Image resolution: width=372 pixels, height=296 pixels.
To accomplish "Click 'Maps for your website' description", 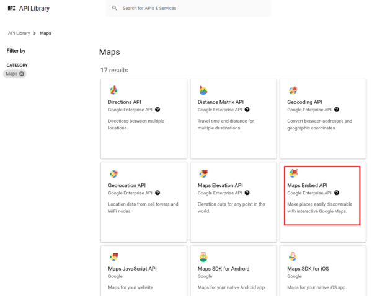I will [130, 287].
